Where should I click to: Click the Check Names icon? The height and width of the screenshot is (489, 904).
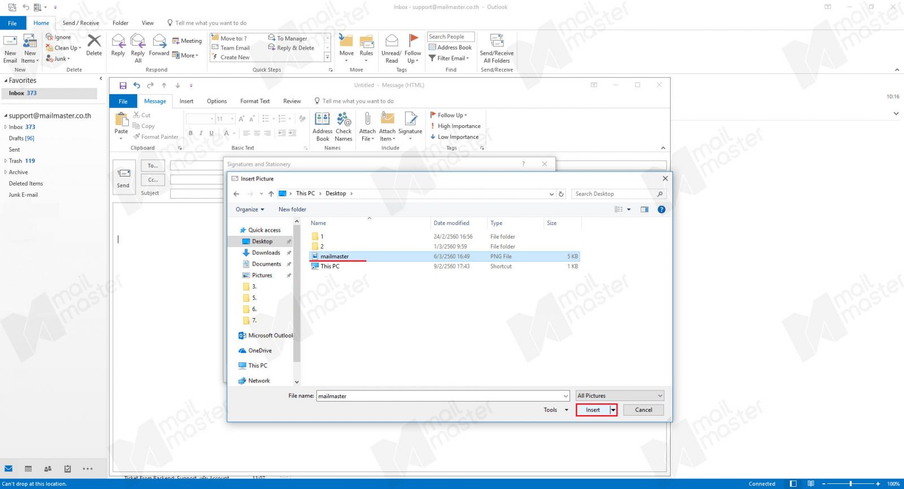[344, 119]
